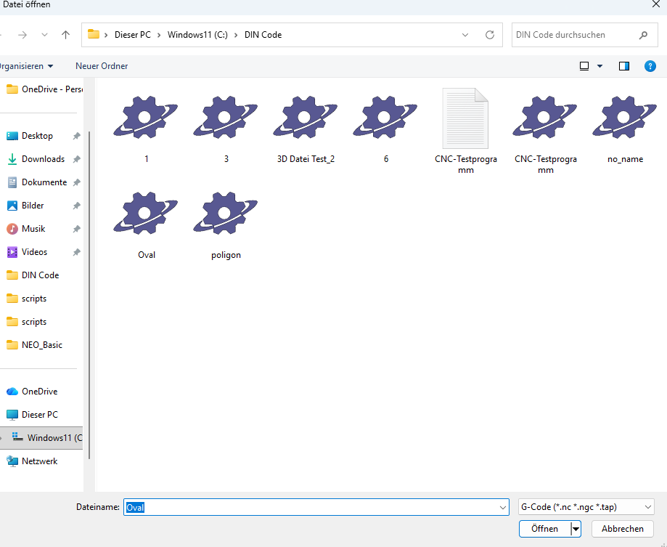This screenshot has height=547, width=667.
Task: Select the file named 3
Action: 226,128
